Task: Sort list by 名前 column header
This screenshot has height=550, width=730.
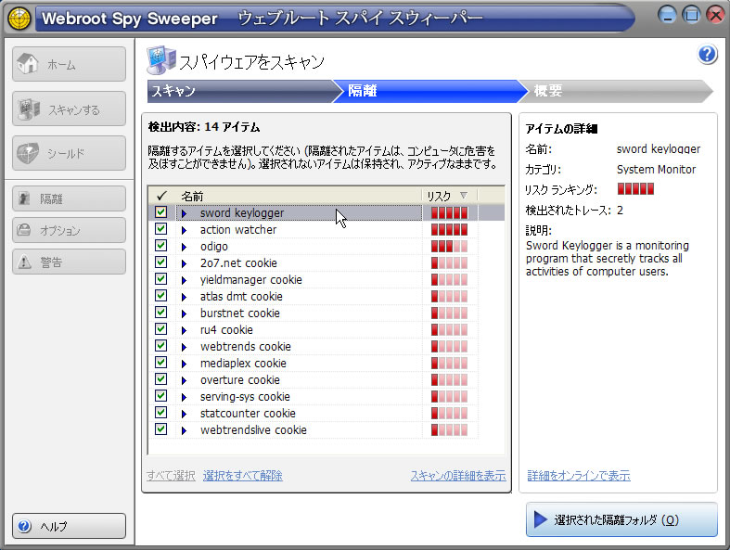Action: 299,196
